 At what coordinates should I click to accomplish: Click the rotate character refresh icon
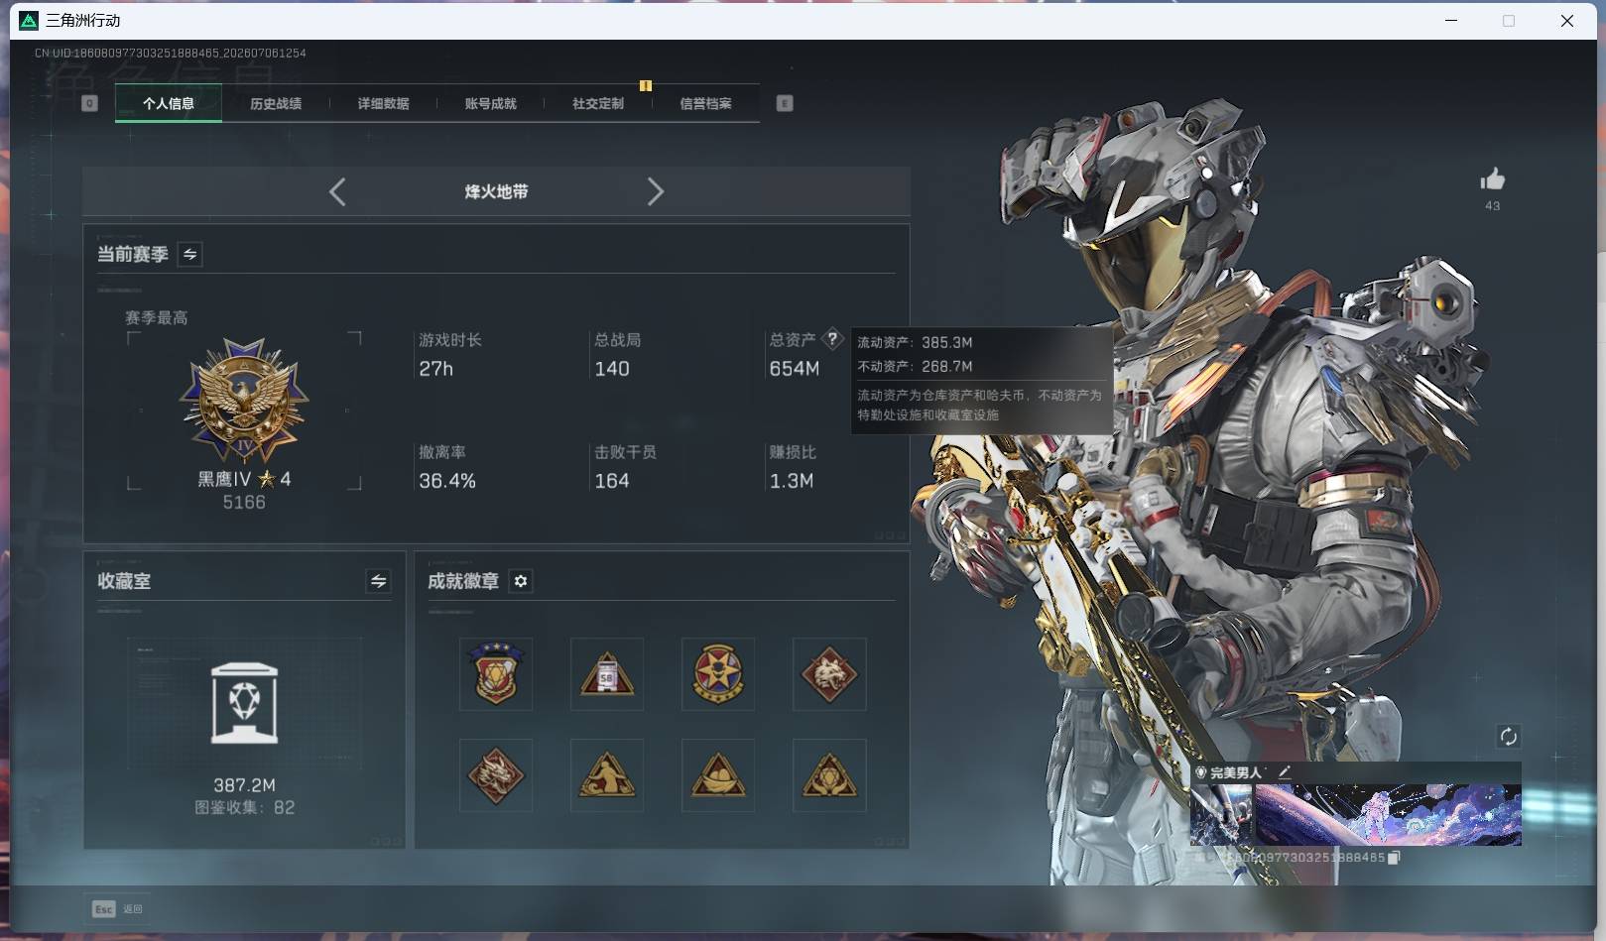1509,736
